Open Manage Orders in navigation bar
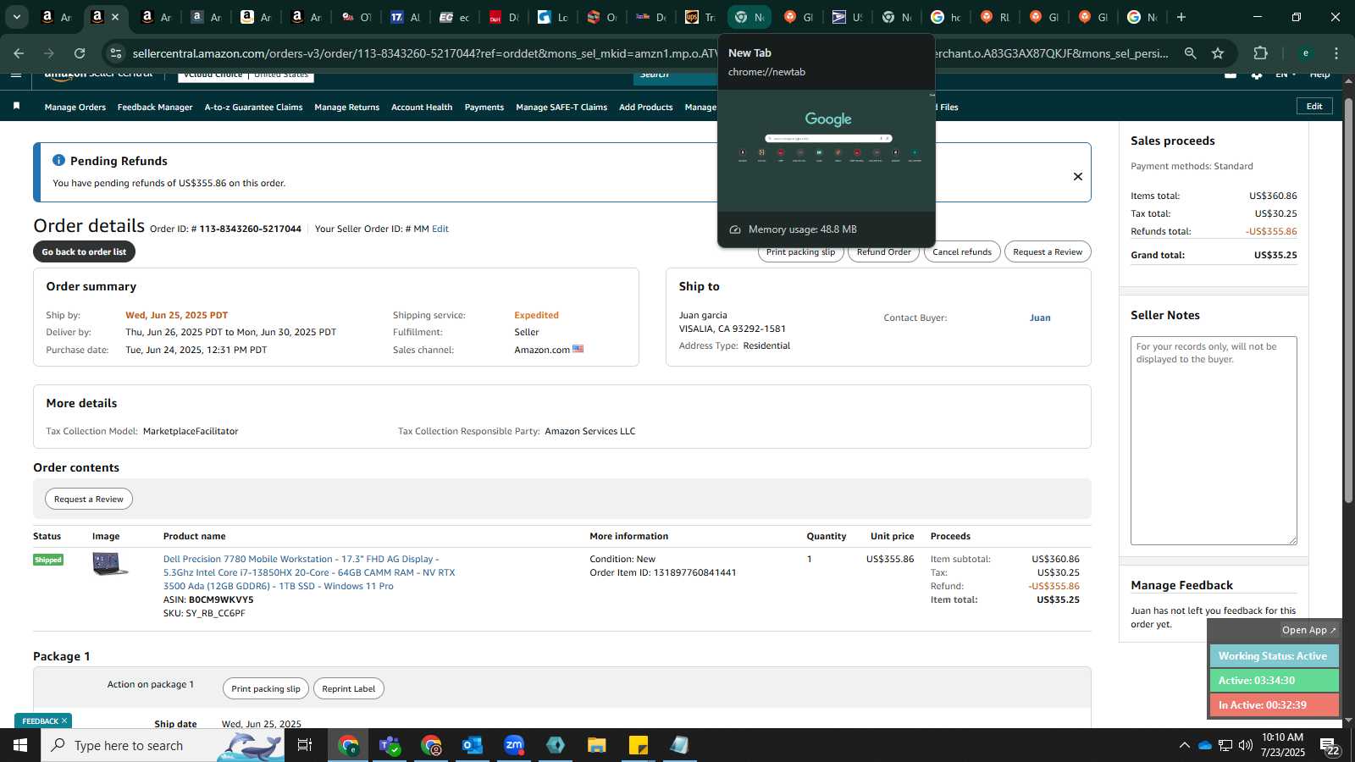This screenshot has height=762, width=1355. click(x=75, y=108)
